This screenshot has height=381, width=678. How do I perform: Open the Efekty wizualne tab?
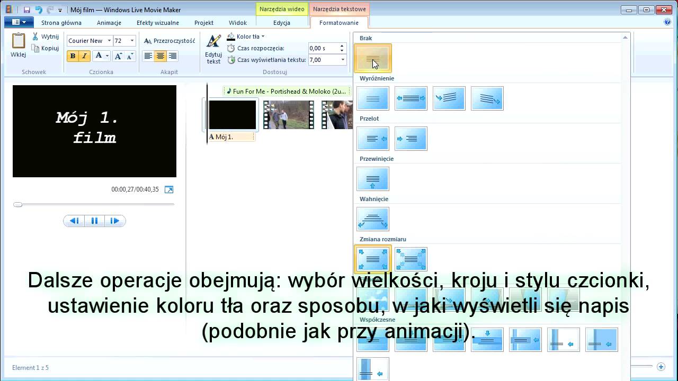(157, 23)
